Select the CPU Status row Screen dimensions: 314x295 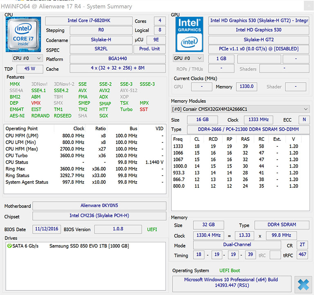[85, 162]
